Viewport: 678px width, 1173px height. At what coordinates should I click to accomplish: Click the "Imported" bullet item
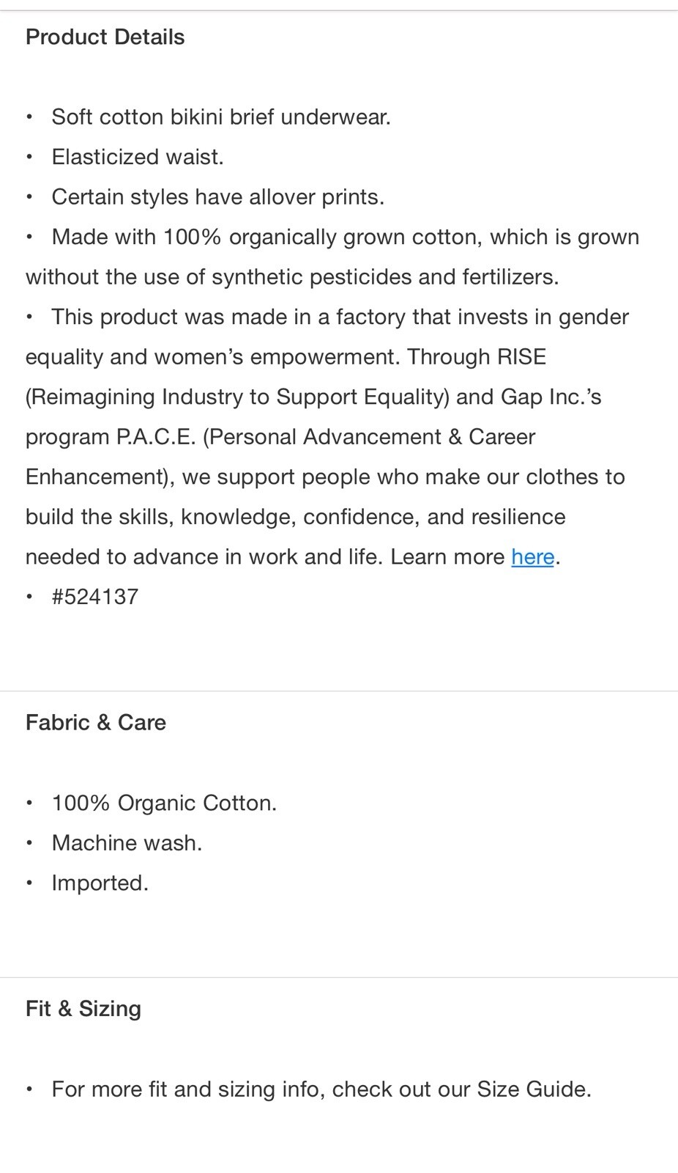click(100, 883)
